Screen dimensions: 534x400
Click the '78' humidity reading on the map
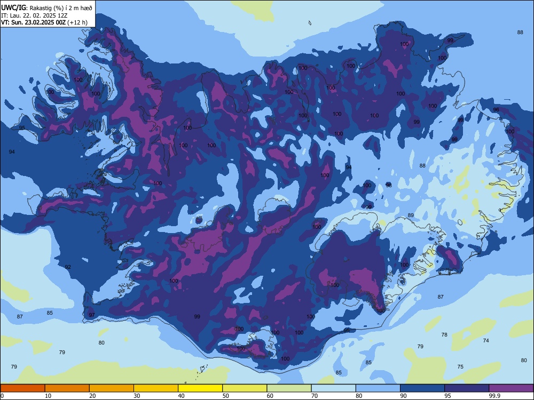pyautogui.click(x=444, y=335)
